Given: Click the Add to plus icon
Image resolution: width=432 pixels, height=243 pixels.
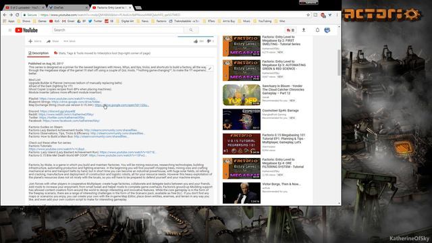Looking at the screenshot, I should click(x=30, y=41).
